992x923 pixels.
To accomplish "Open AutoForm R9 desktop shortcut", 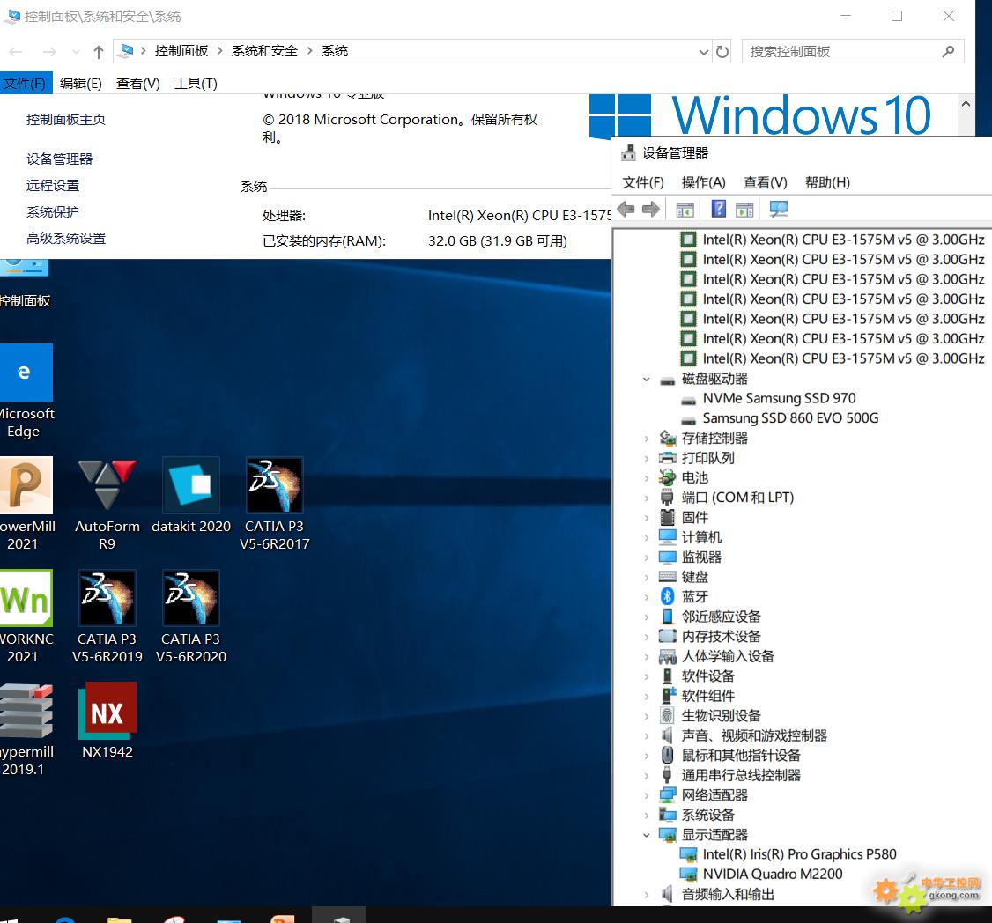I will 107,504.
